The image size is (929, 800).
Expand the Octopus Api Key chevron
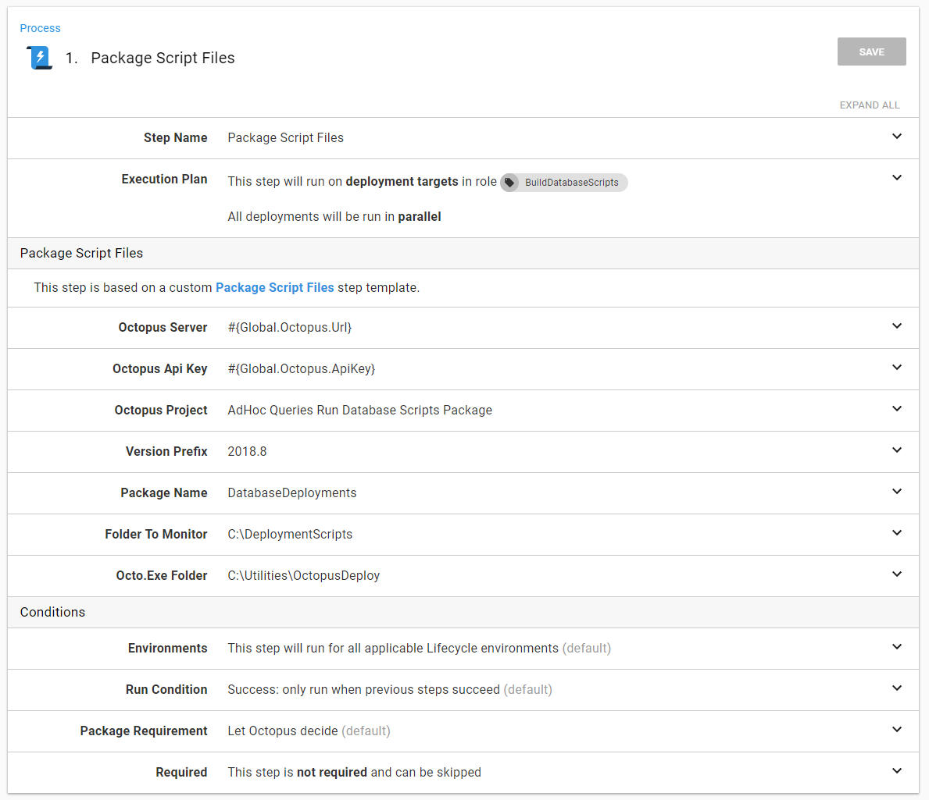point(896,368)
